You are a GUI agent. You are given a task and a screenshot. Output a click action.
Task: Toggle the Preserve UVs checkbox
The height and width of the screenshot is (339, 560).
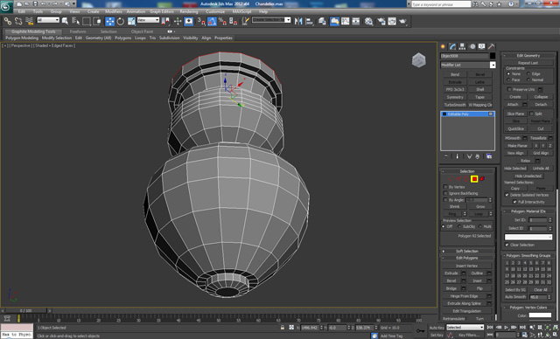tap(509, 89)
